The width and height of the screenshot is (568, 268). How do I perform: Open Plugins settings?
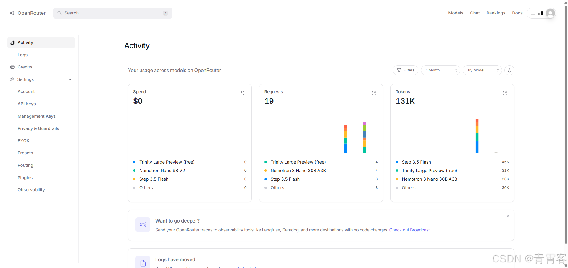coord(25,178)
